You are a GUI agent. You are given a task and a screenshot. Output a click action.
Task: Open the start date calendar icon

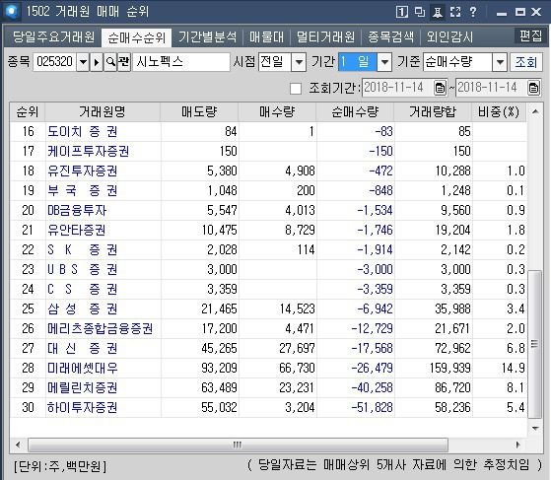coord(440,88)
